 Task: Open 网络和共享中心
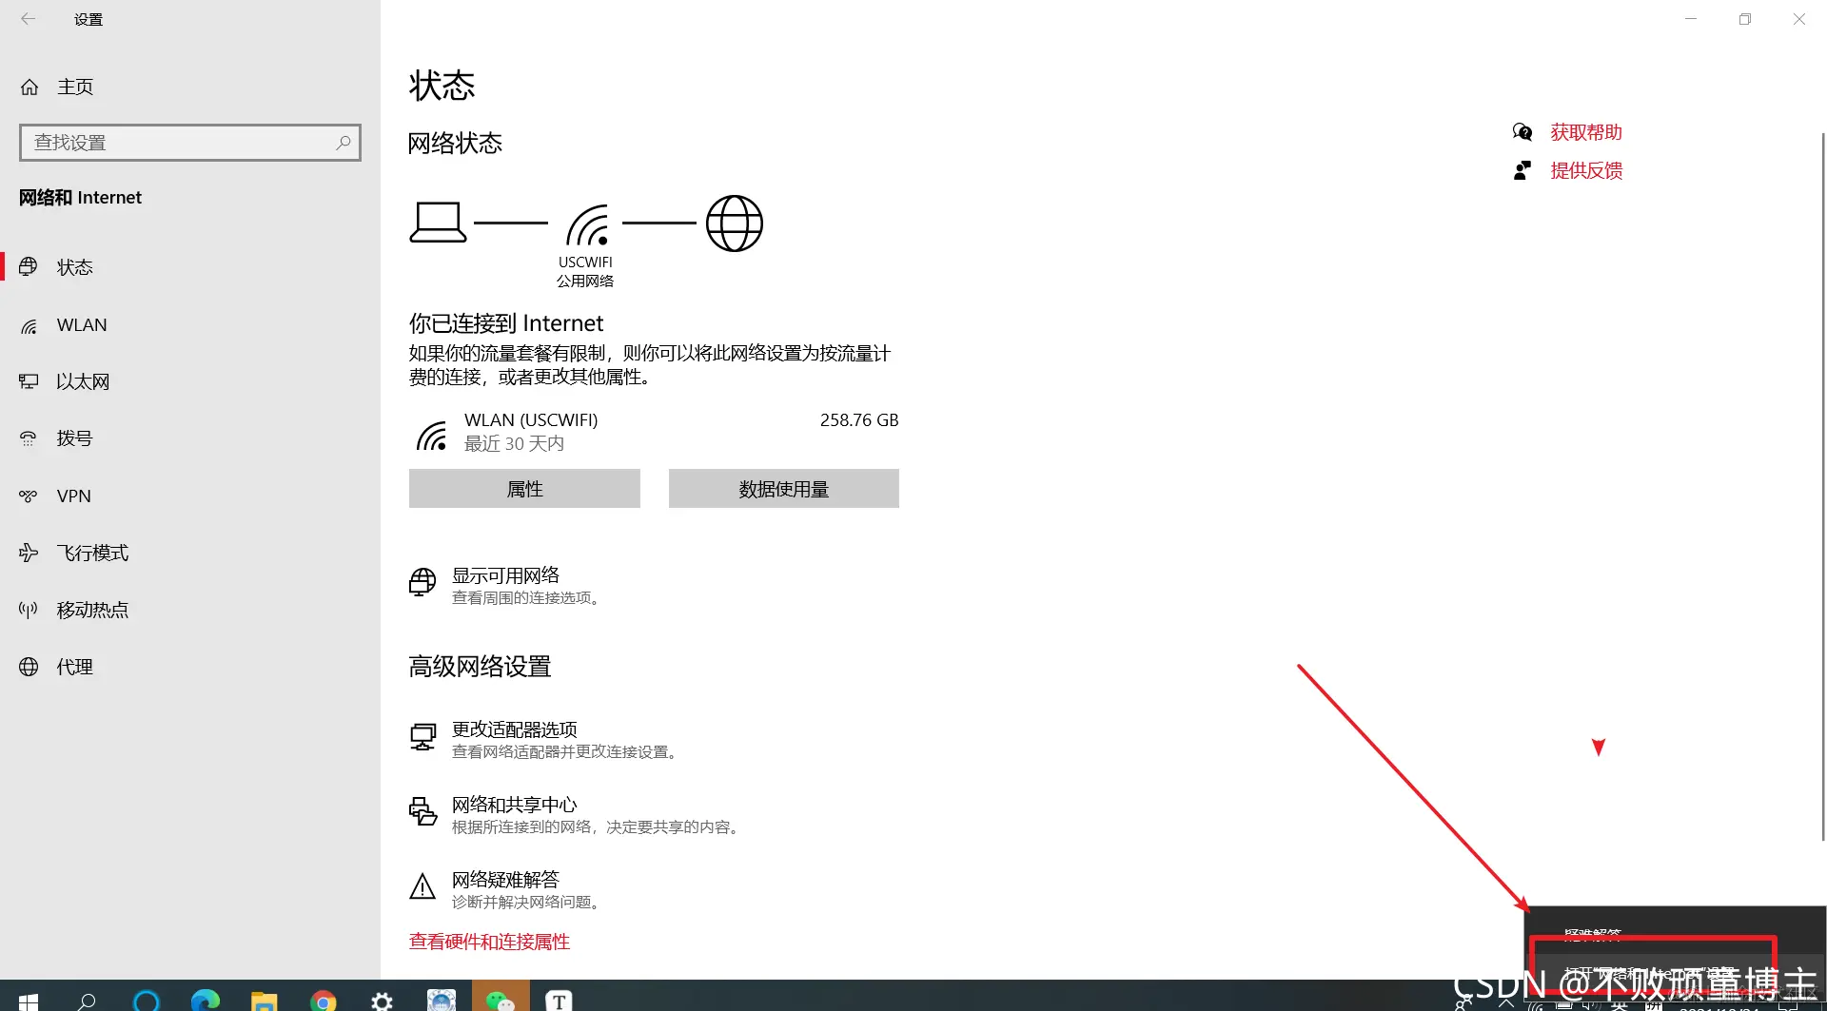pos(514,804)
